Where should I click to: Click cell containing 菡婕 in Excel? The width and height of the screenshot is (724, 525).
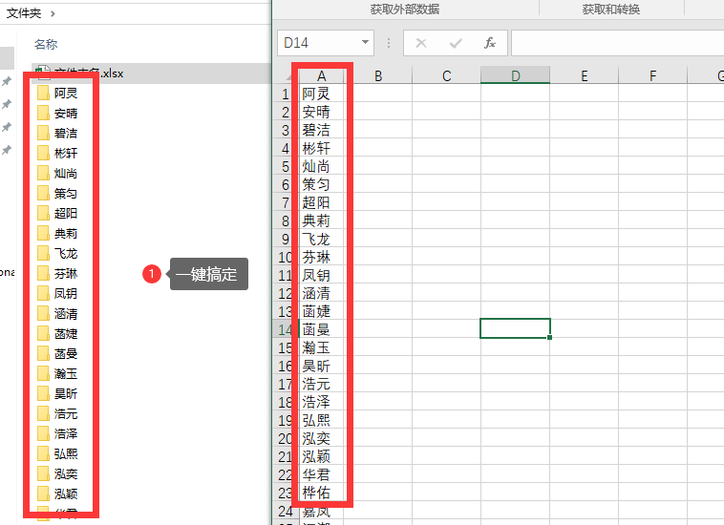[x=322, y=311]
